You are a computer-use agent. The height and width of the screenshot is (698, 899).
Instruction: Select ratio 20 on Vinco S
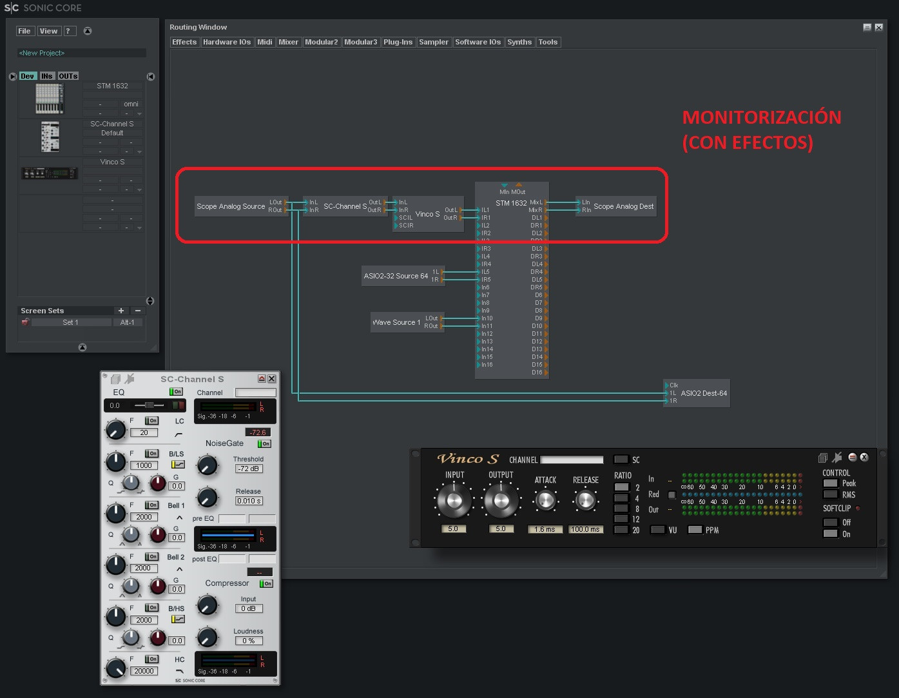point(621,530)
